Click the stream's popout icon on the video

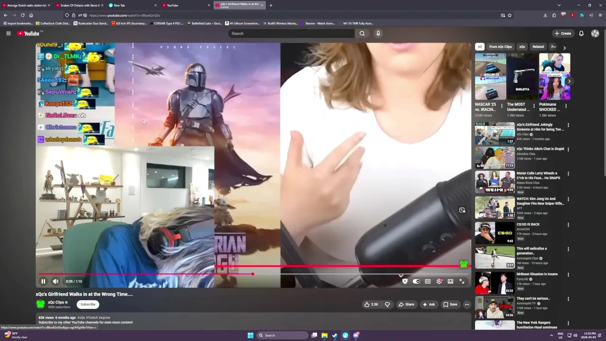pos(462,210)
